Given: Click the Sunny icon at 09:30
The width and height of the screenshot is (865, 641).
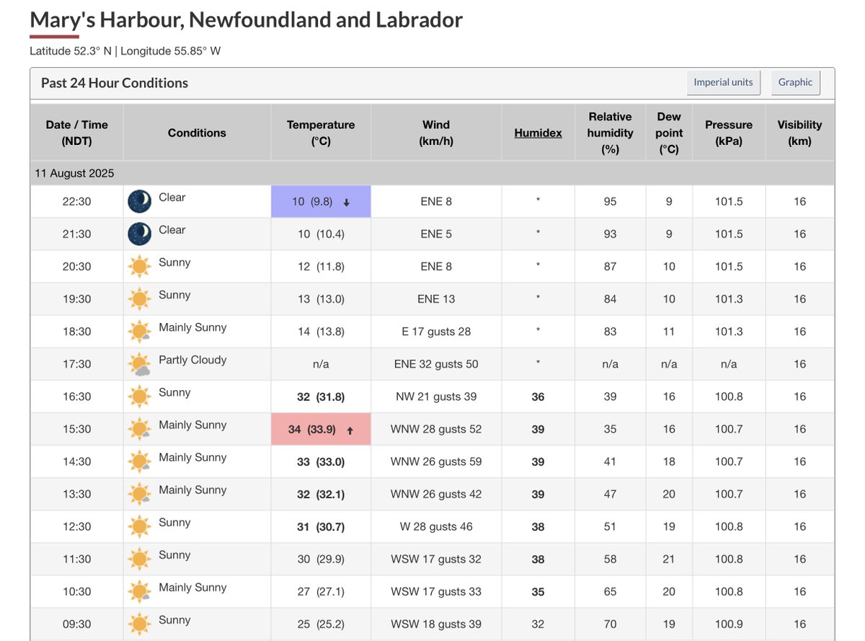Looking at the screenshot, I should point(139,623).
